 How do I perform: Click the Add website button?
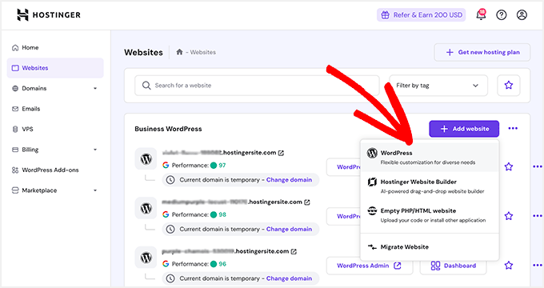click(x=464, y=129)
